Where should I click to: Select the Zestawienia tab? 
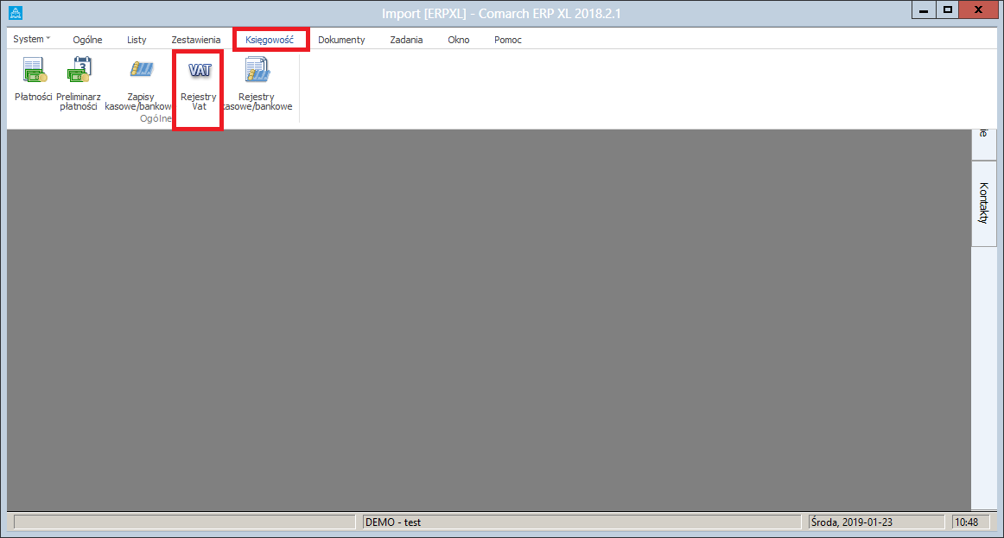pos(195,40)
